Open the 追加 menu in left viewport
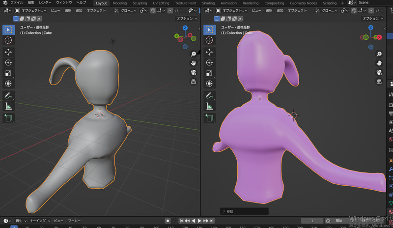This screenshot has height=228, width=393. [79, 10]
